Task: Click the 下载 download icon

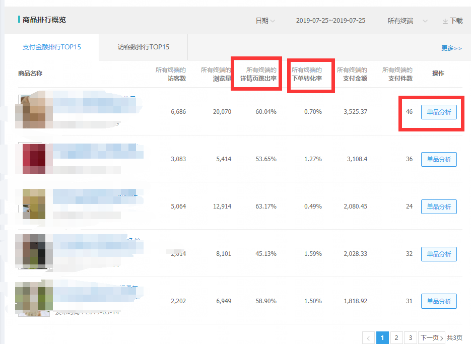Action: click(x=445, y=21)
